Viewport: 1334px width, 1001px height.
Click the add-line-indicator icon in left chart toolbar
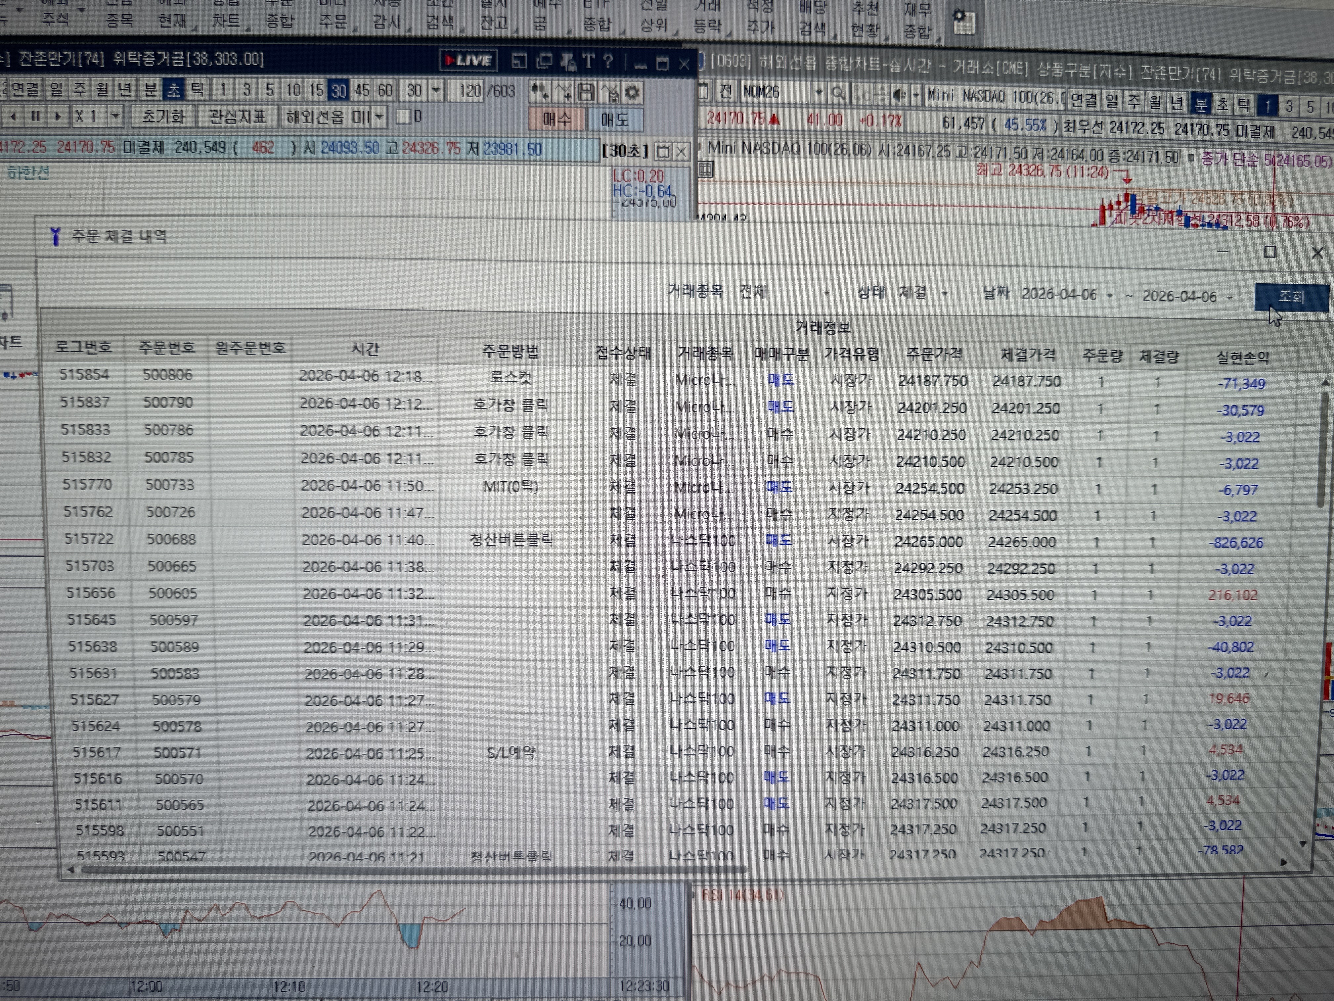click(563, 92)
